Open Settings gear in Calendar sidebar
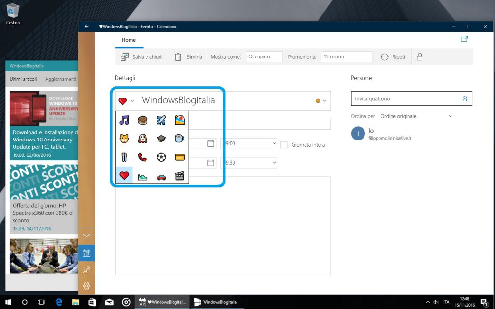This screenshot has width=495, height=309. tap(87, 286)
